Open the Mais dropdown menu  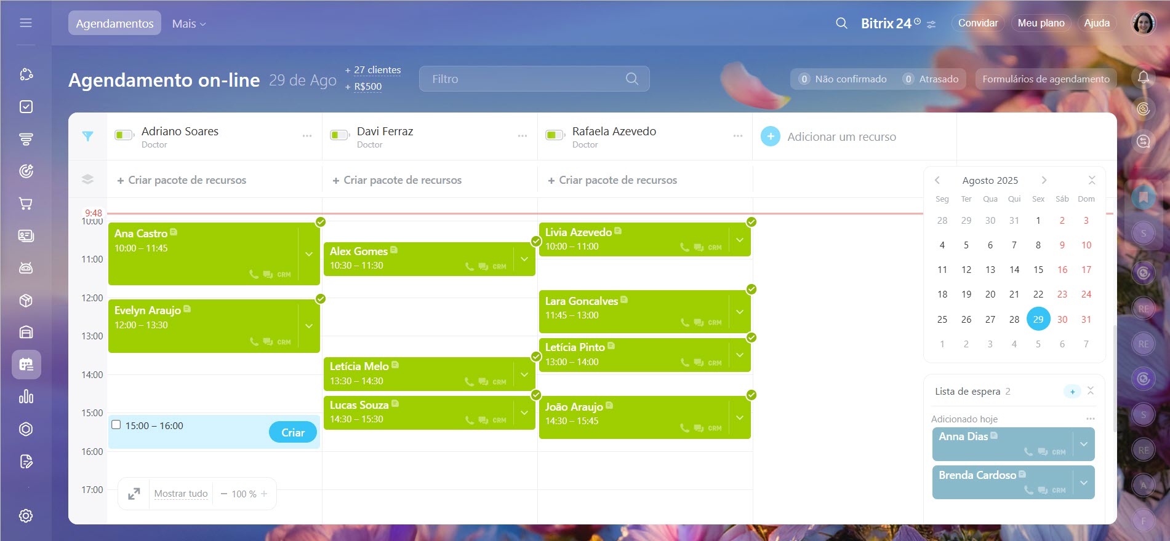pos(189,23)
